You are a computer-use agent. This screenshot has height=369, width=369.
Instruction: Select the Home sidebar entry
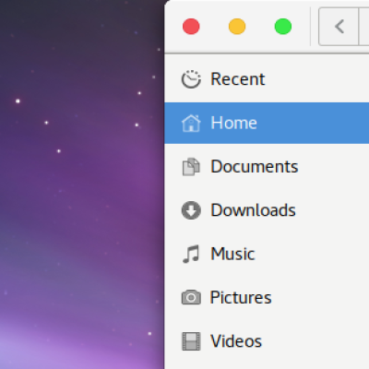click(267, 123)
